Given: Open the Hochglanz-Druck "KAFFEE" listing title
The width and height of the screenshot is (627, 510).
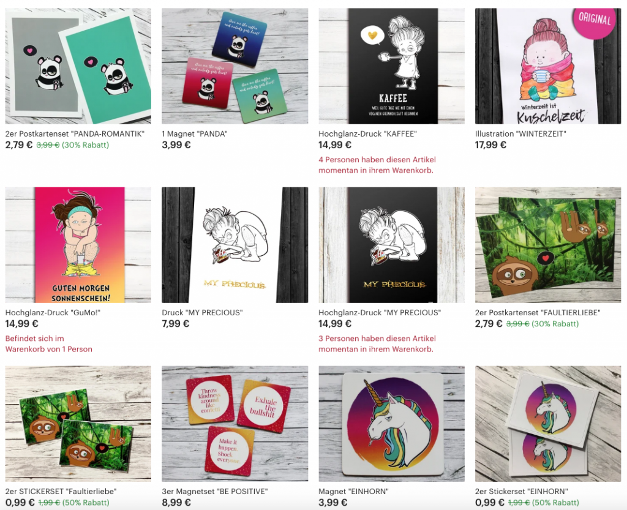Looking at the screenshot, I should [x=367, y=134].
